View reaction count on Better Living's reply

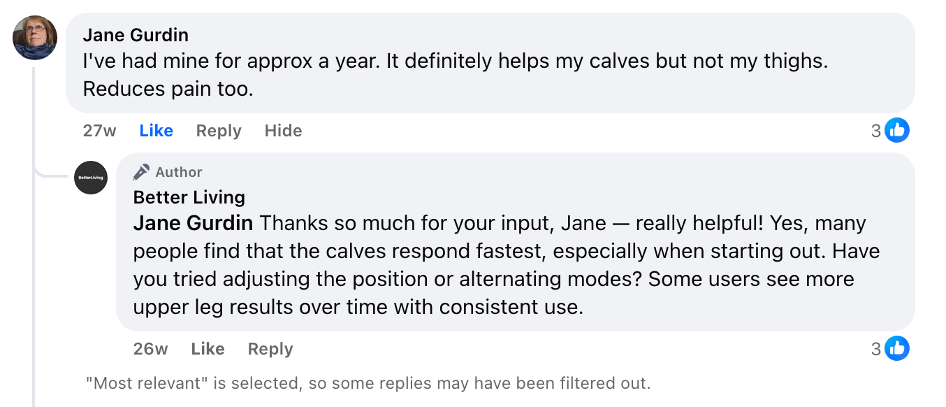(x=876, y=349)
